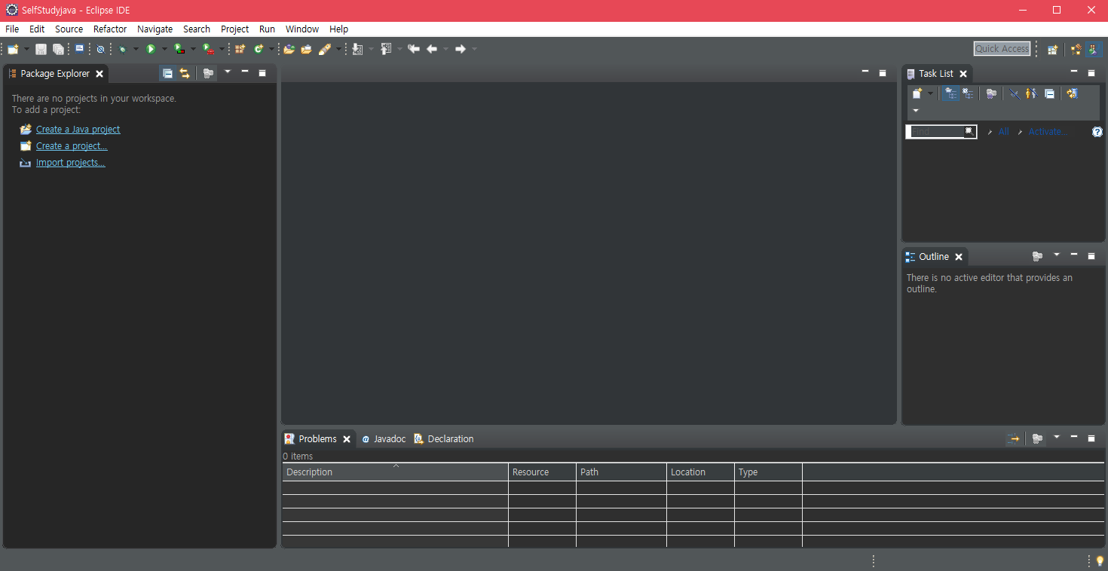
Task: Toggle Link with Editor in Package Explorer
Action: point(185,73)
